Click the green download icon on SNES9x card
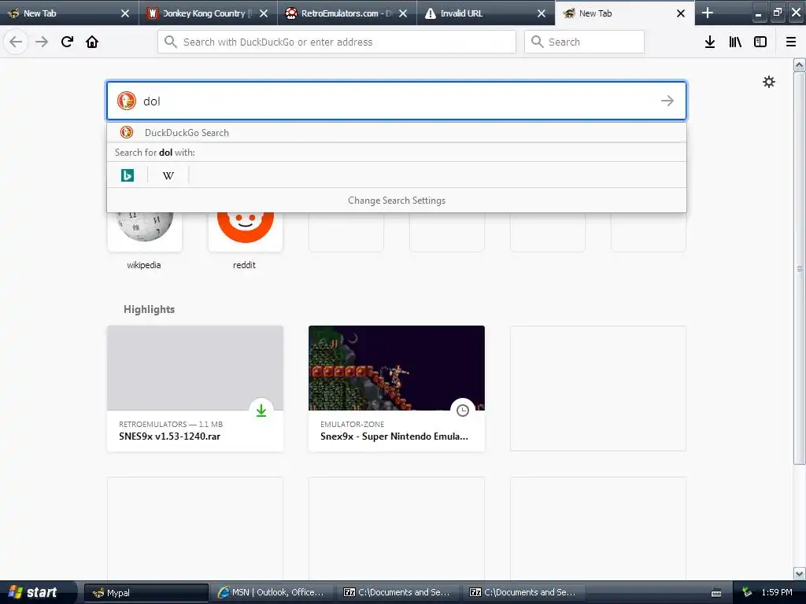The width and height of the screenshot is (806, 604). click(261, 411)
